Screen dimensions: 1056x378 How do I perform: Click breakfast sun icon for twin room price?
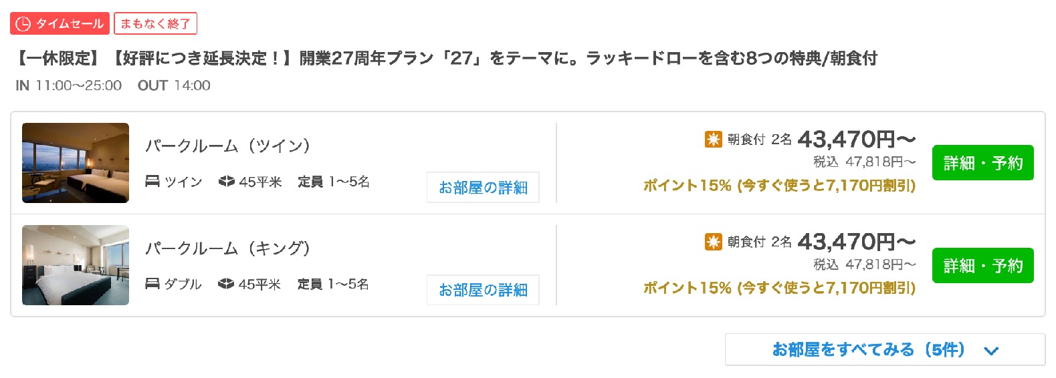tap(714, 139)
